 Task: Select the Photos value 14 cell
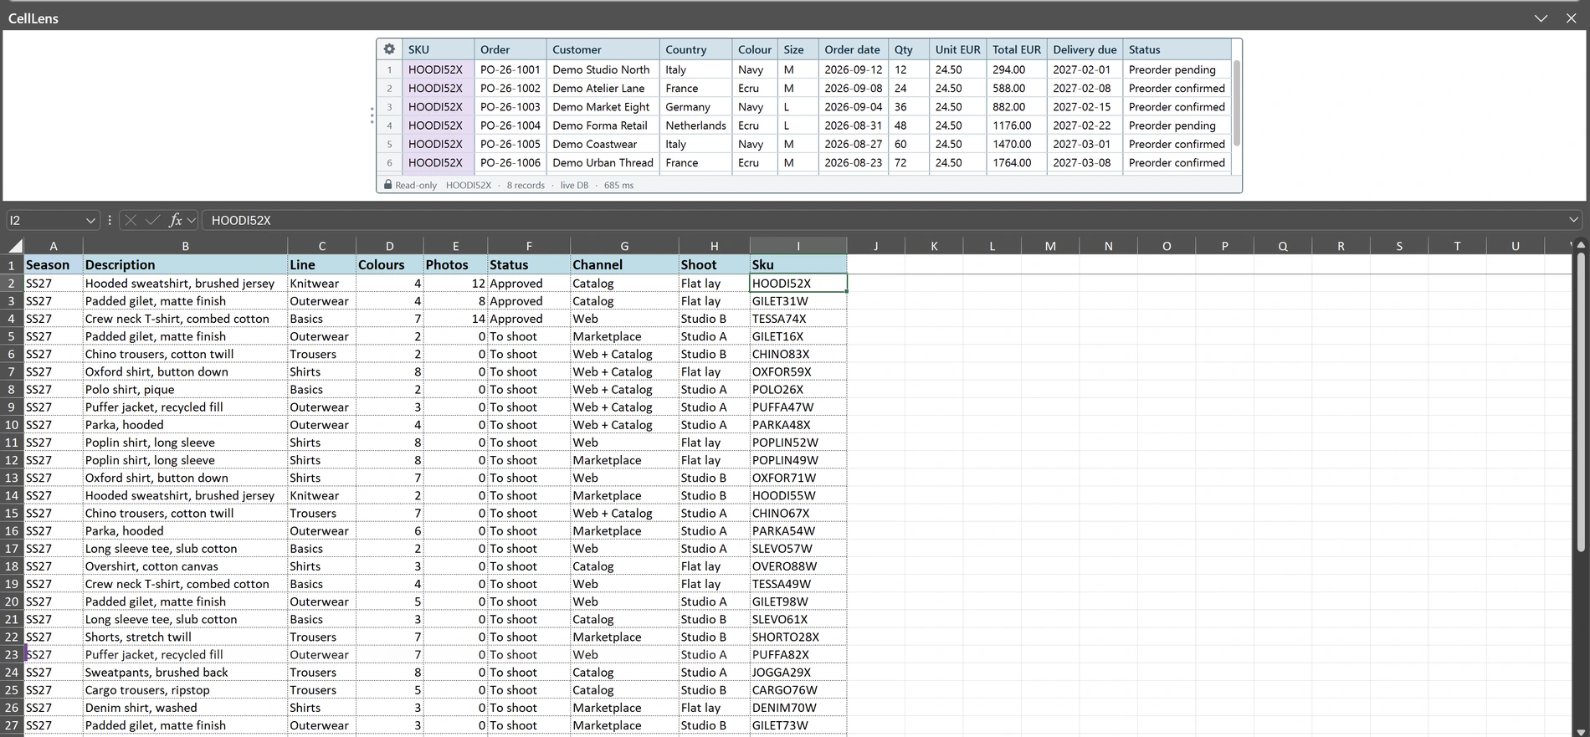(x=455, y=319)
